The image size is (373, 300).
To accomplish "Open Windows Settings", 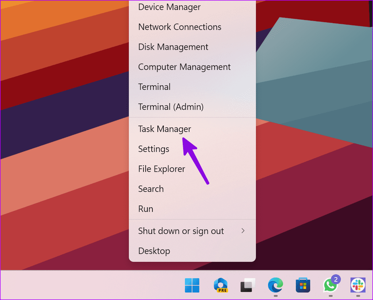I will tap(153, 149).
